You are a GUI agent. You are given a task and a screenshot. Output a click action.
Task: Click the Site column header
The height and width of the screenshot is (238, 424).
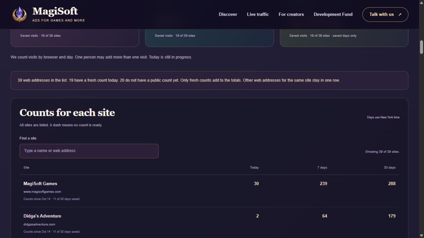[26, 167]
